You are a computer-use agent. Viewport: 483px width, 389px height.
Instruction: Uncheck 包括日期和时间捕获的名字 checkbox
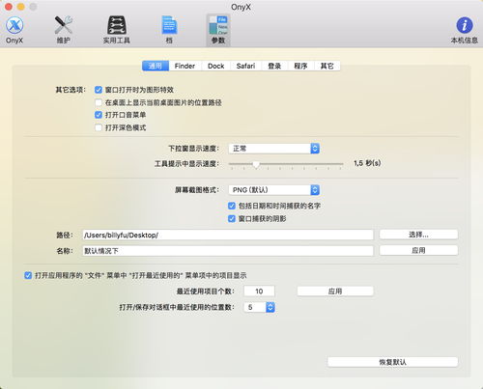click(x=232, y=206)
